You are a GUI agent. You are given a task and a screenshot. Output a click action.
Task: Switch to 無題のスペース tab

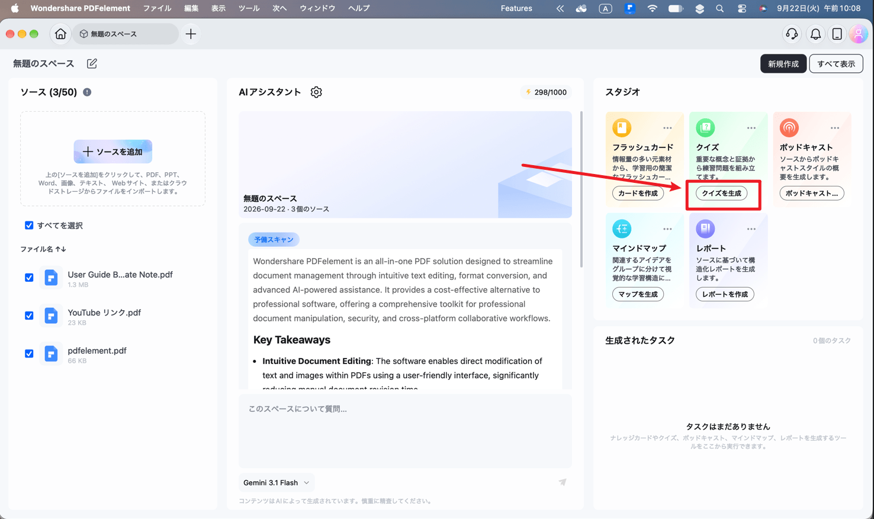tap(126, 34)
